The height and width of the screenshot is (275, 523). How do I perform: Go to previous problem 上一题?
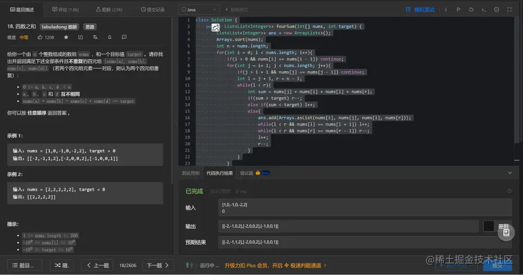tap(98, 265)
